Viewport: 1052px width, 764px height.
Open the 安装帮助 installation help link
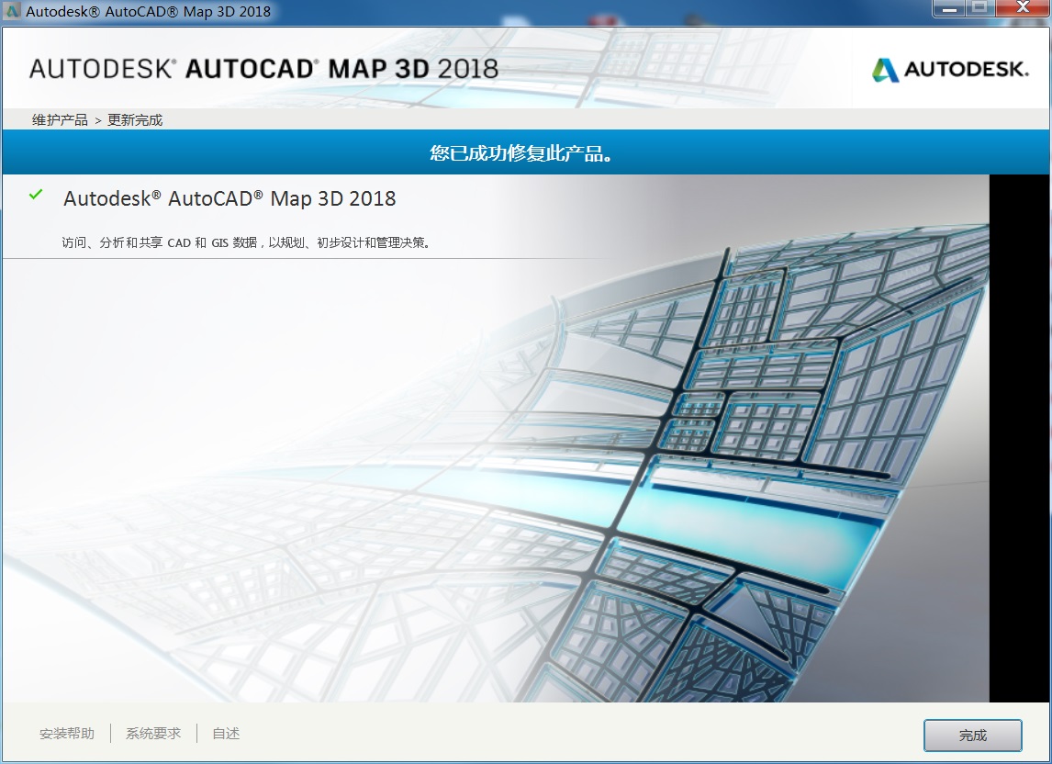[66, 734]
